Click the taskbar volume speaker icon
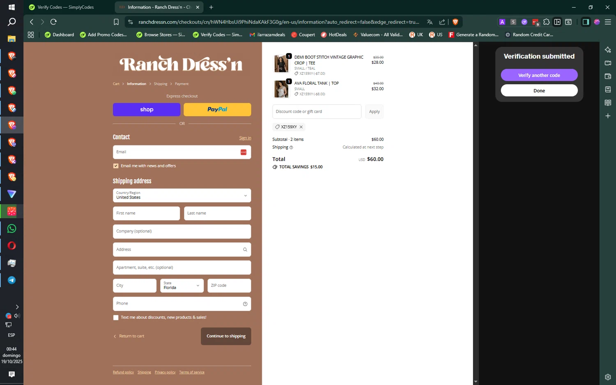 [x=17, y=316]
